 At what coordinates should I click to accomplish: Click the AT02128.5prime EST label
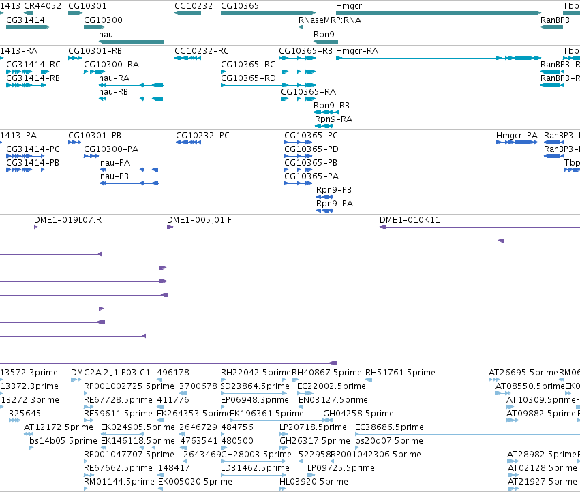pos(543,468)
